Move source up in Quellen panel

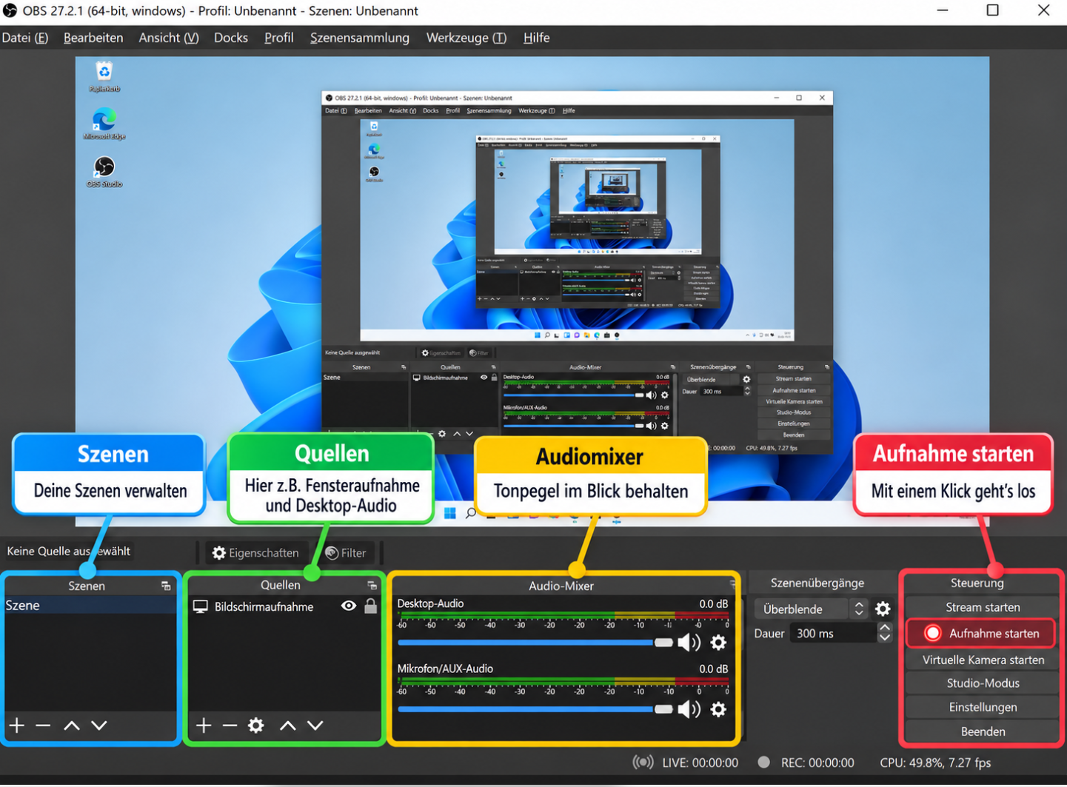tap(288, 726)
